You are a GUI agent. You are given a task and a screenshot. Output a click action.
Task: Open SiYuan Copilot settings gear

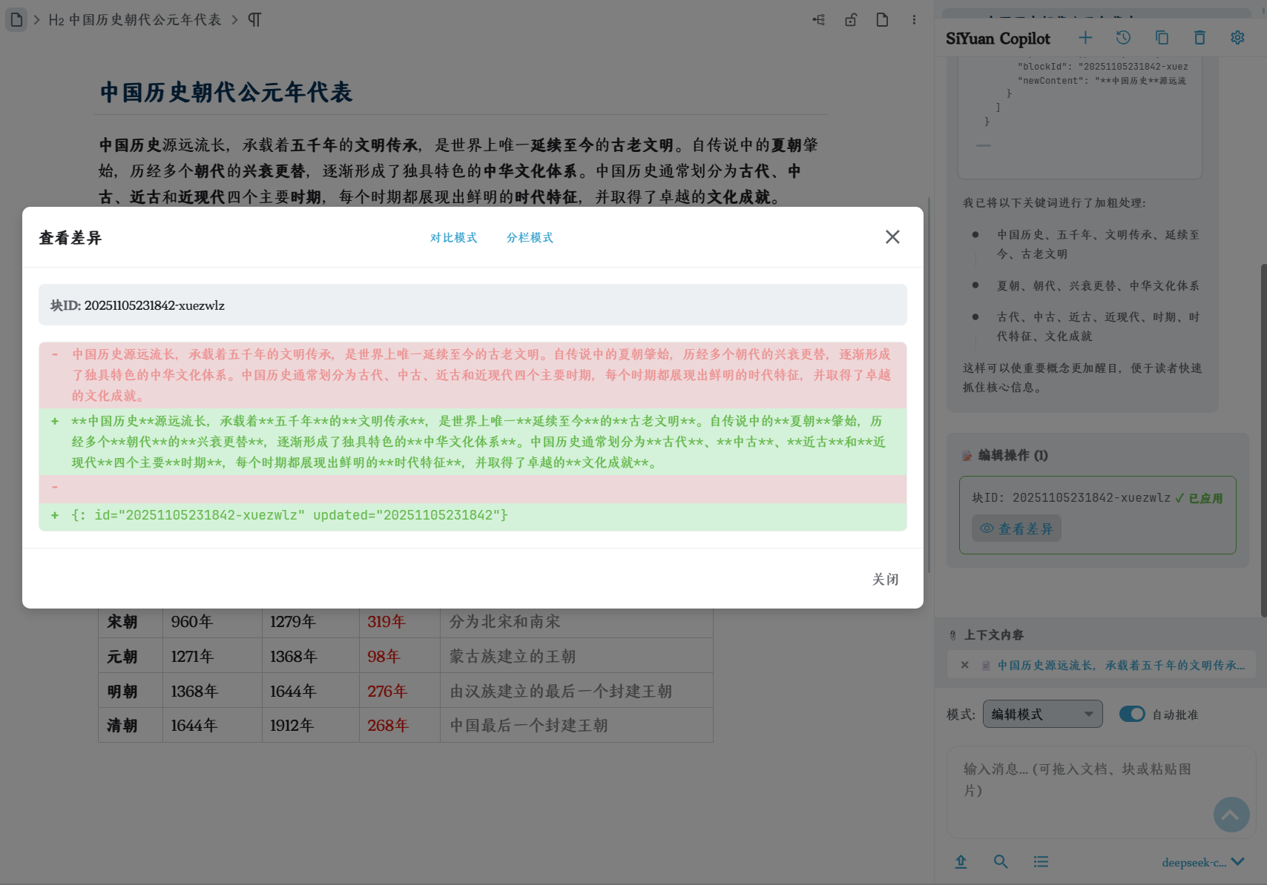[x=1237, y=38]
